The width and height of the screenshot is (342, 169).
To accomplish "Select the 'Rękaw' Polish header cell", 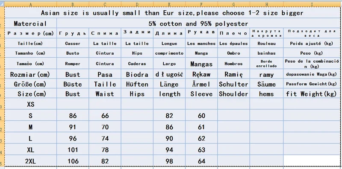I will click(x=201, y=74).
